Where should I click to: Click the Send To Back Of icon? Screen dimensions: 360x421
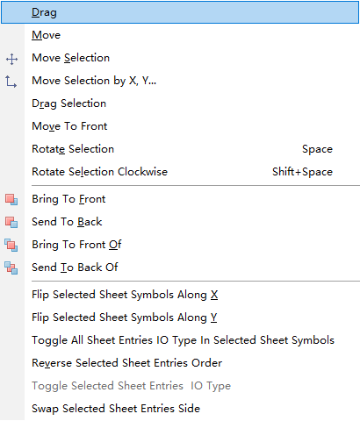pyautogui.click(x=11, y=268)
